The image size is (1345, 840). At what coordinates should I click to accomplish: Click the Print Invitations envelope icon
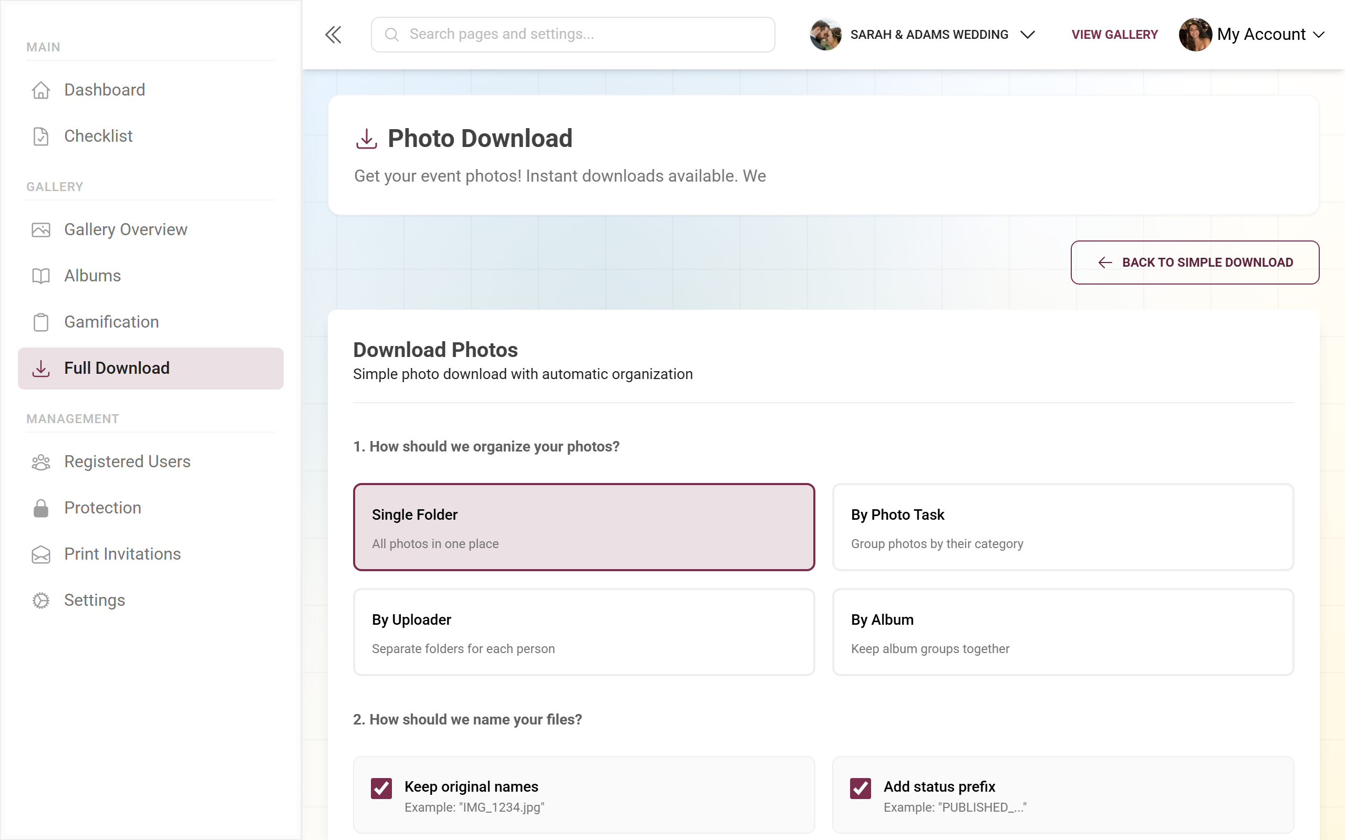tap(40, 554)
